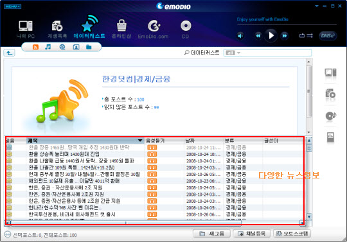Screen dimensions: 347x242
Task: Open post '한나라 현수막 MB 사진 뺀 이유는'
Action: point(66,207)
